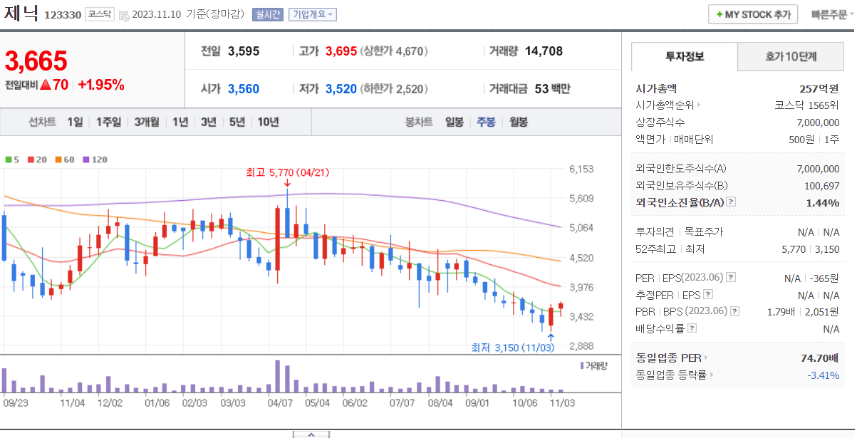Switch to the 호가10단계 tab
857x438 pixels.
(791, 56)
